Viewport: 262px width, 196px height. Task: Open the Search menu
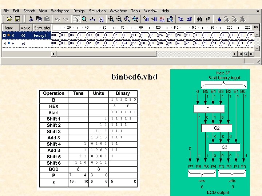point(29,11)
